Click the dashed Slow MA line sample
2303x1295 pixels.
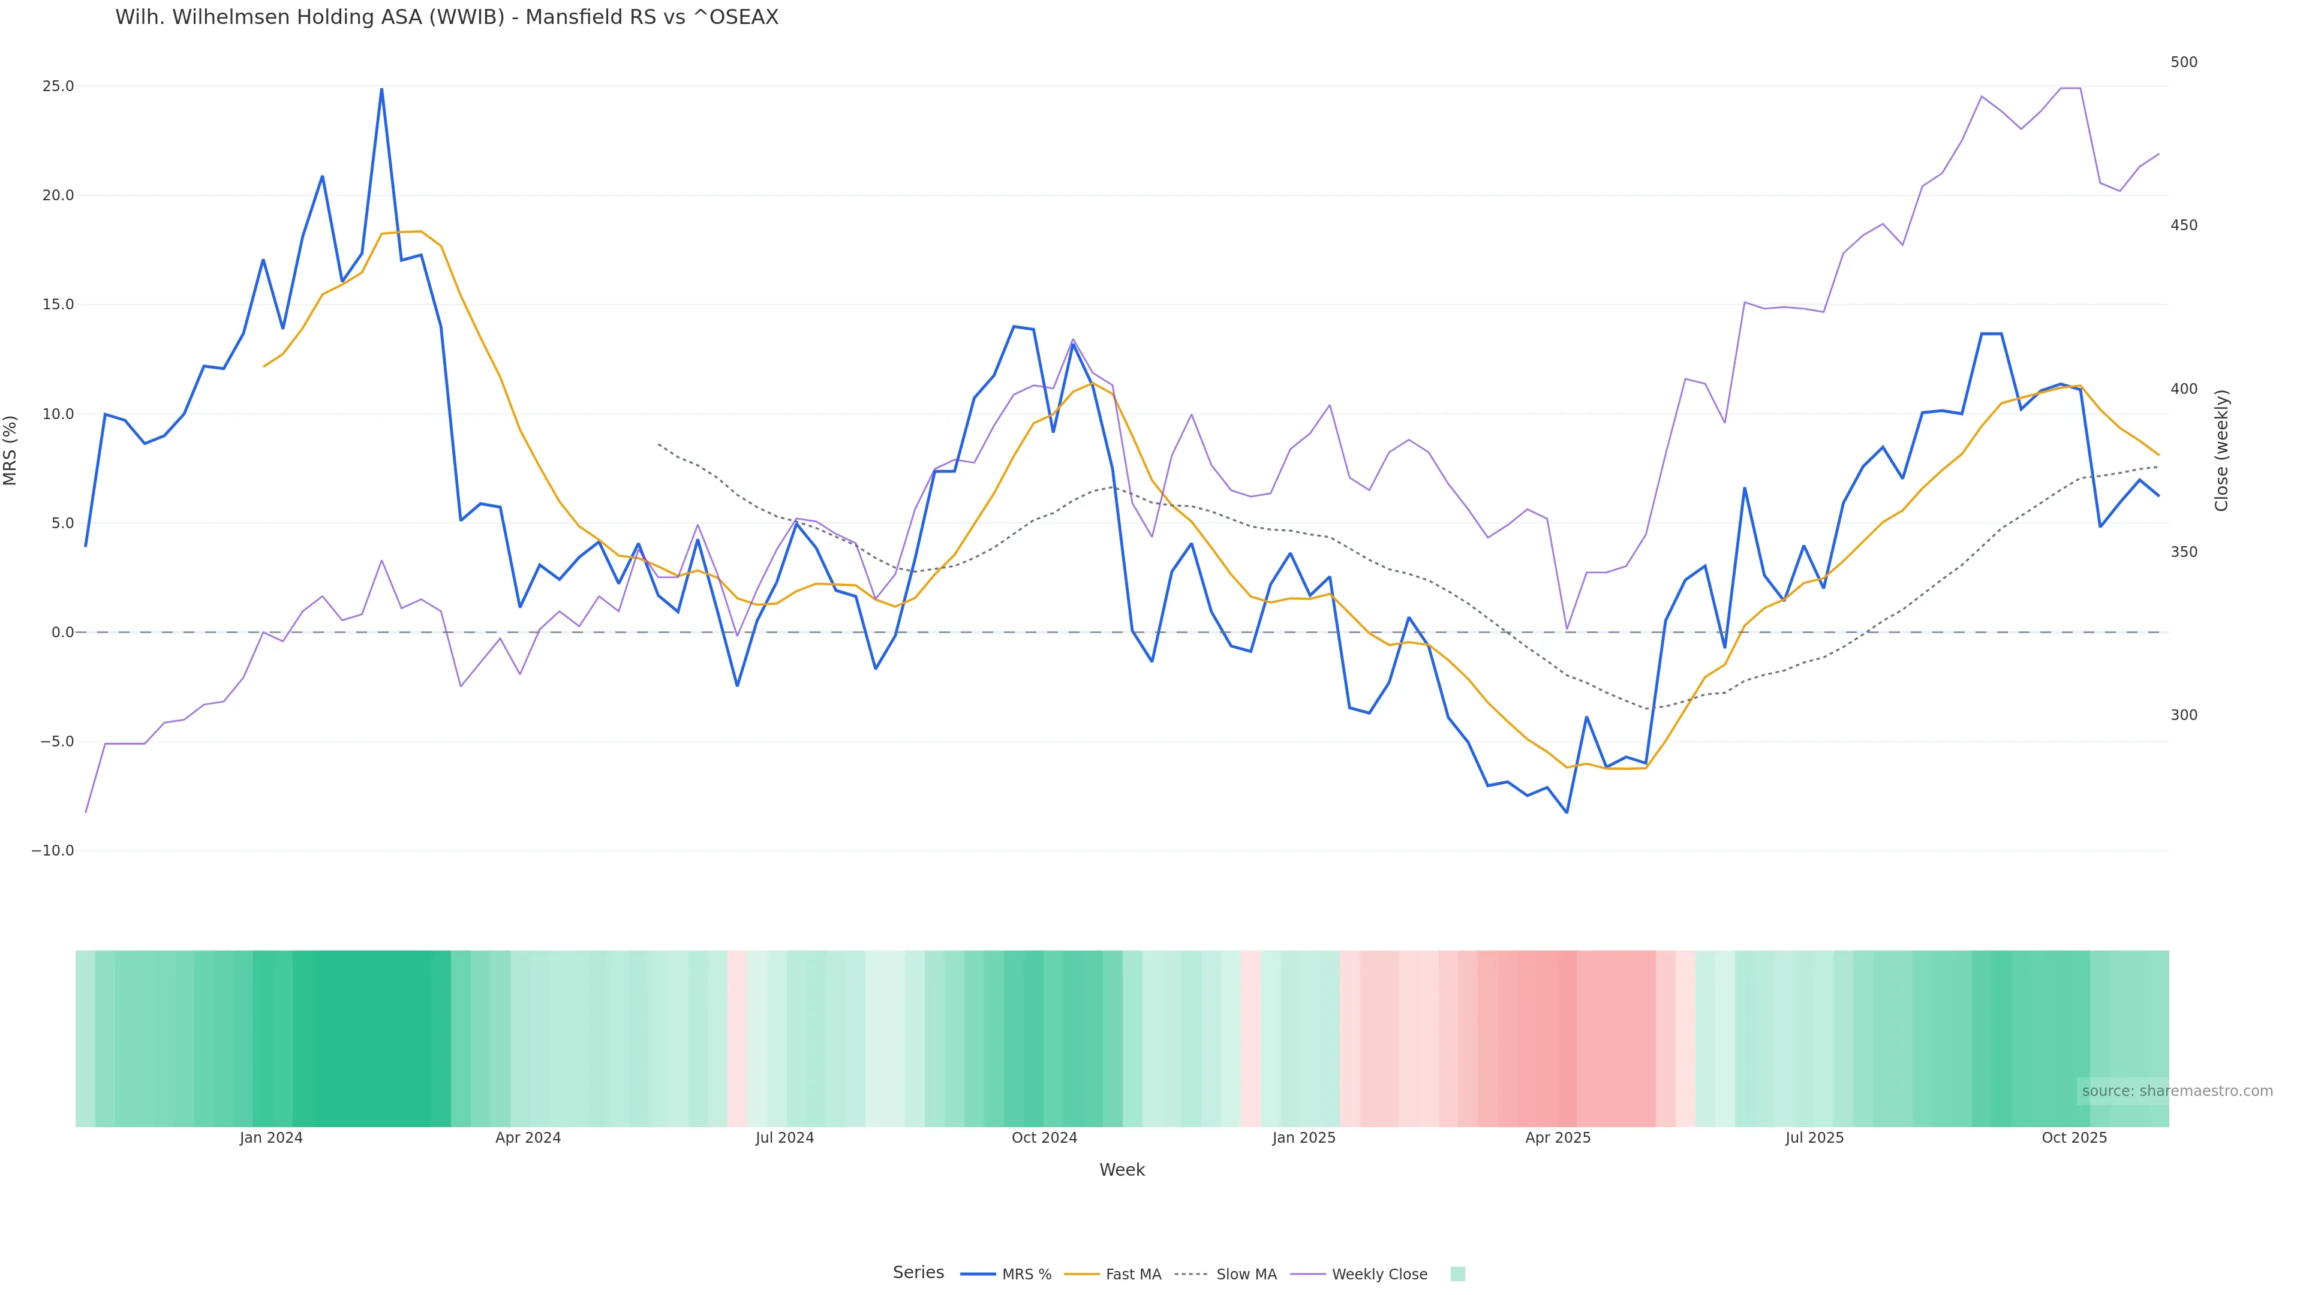pos(1191,1275)
